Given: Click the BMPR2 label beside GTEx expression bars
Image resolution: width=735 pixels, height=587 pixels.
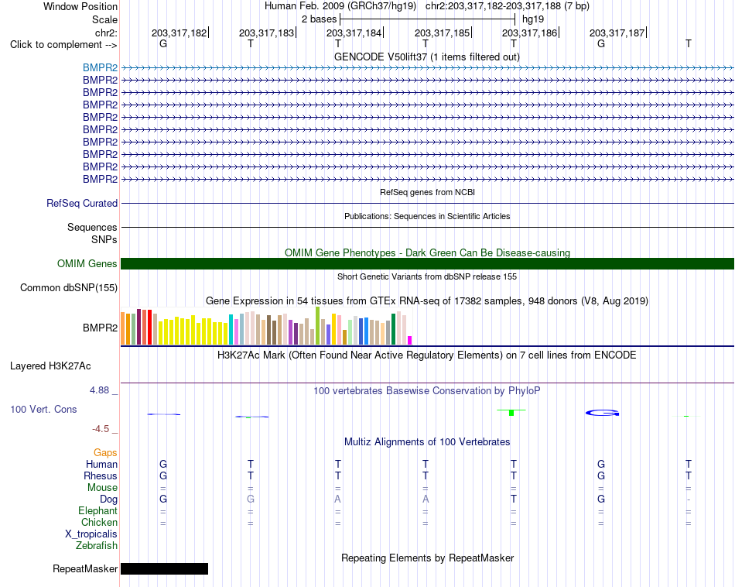Looking at the screenshot, I should tap(100, 328).
